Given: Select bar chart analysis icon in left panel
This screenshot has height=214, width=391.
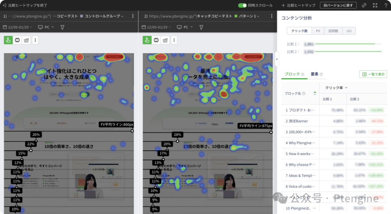Looking at the screenshot, I should pos(26,40).
